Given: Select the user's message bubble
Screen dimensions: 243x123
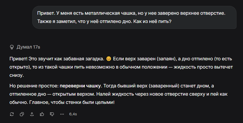Looking at the screenshot, I should click(135, 17).
